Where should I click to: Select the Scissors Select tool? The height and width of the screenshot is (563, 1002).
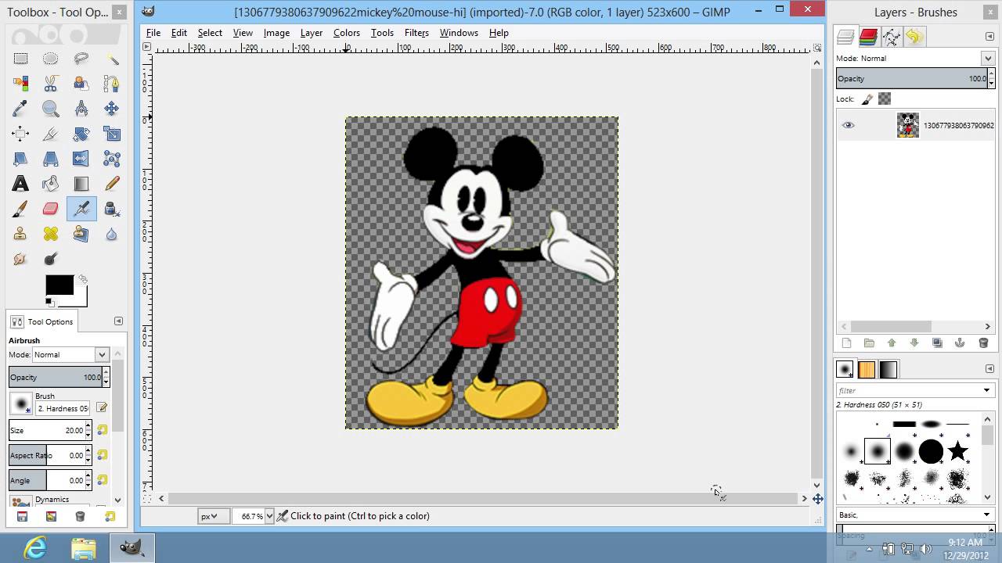[x=50, y=83]
